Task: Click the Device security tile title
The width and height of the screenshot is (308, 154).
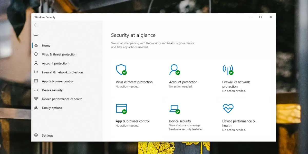Action: (x=180, y=121)
